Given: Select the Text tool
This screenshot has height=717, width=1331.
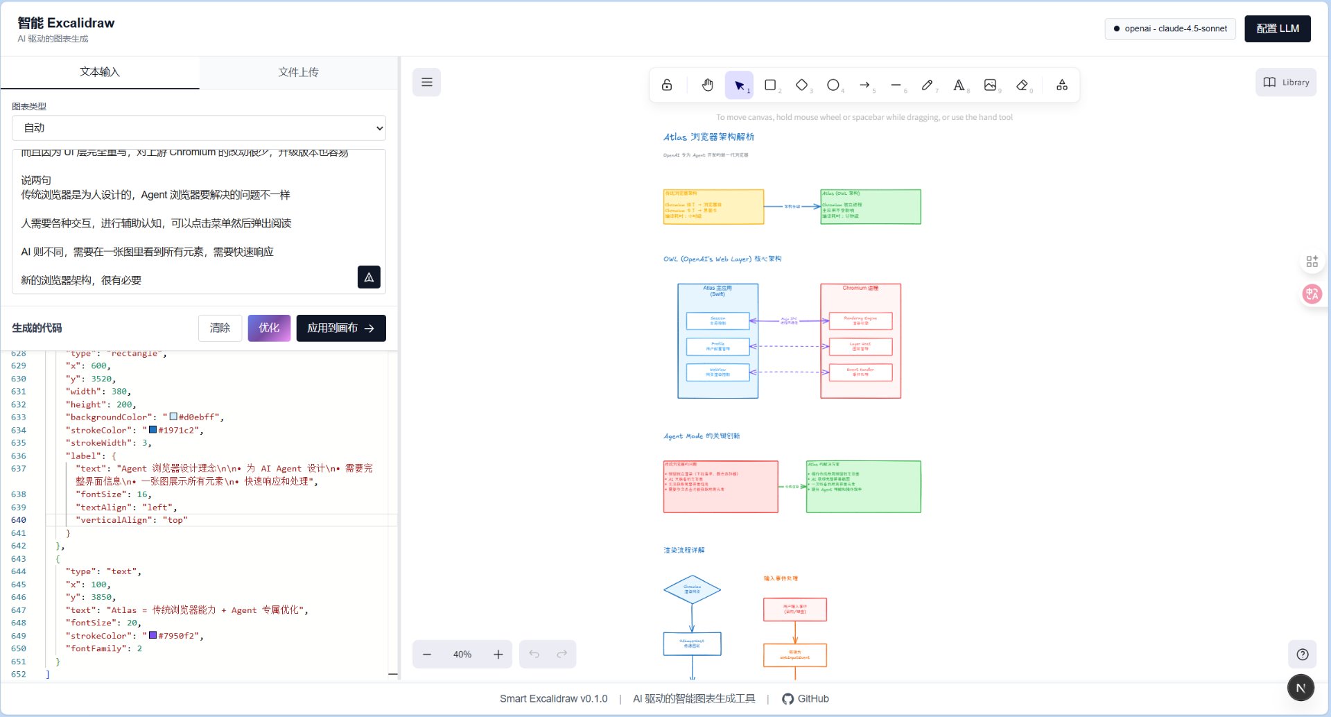Looking at the screenshot, I should coord(959,85).
